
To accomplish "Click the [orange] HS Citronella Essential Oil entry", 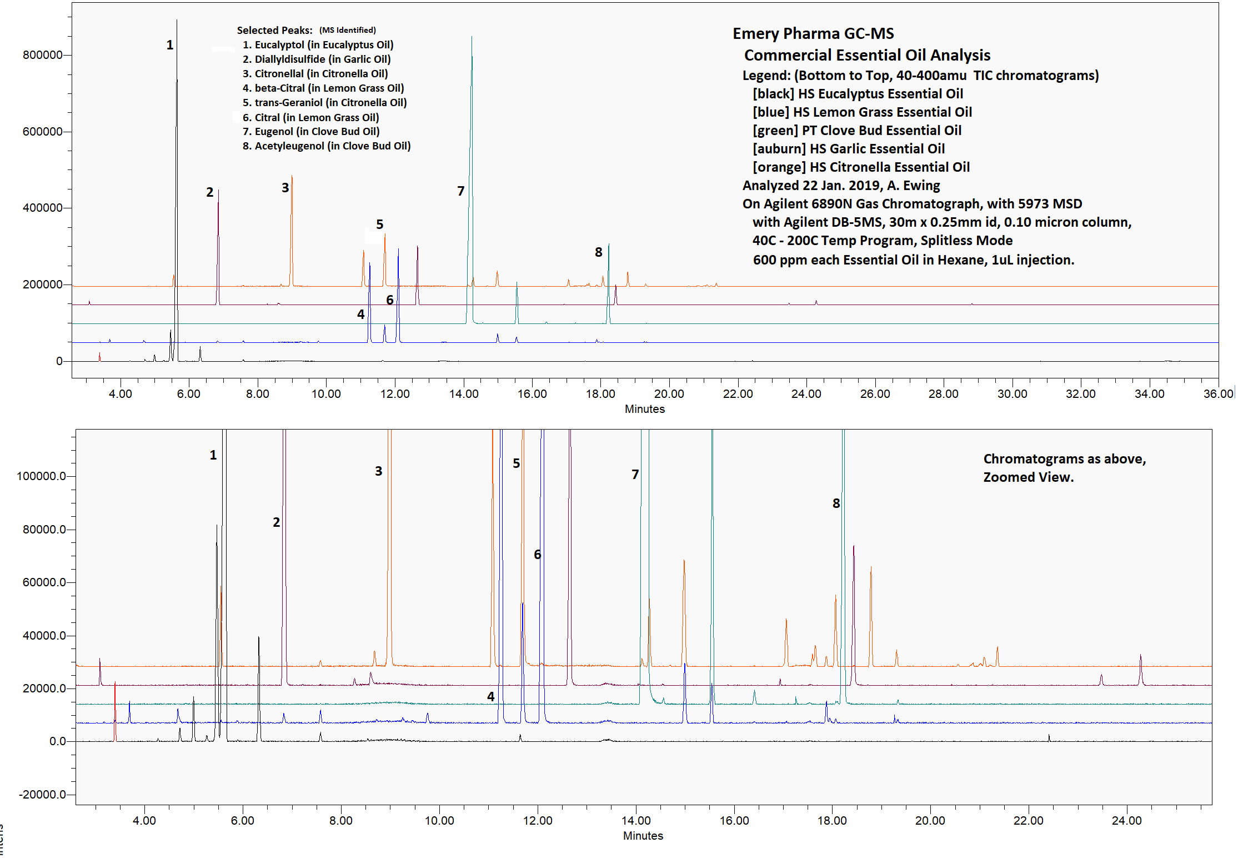I will (x=861, y=167).
